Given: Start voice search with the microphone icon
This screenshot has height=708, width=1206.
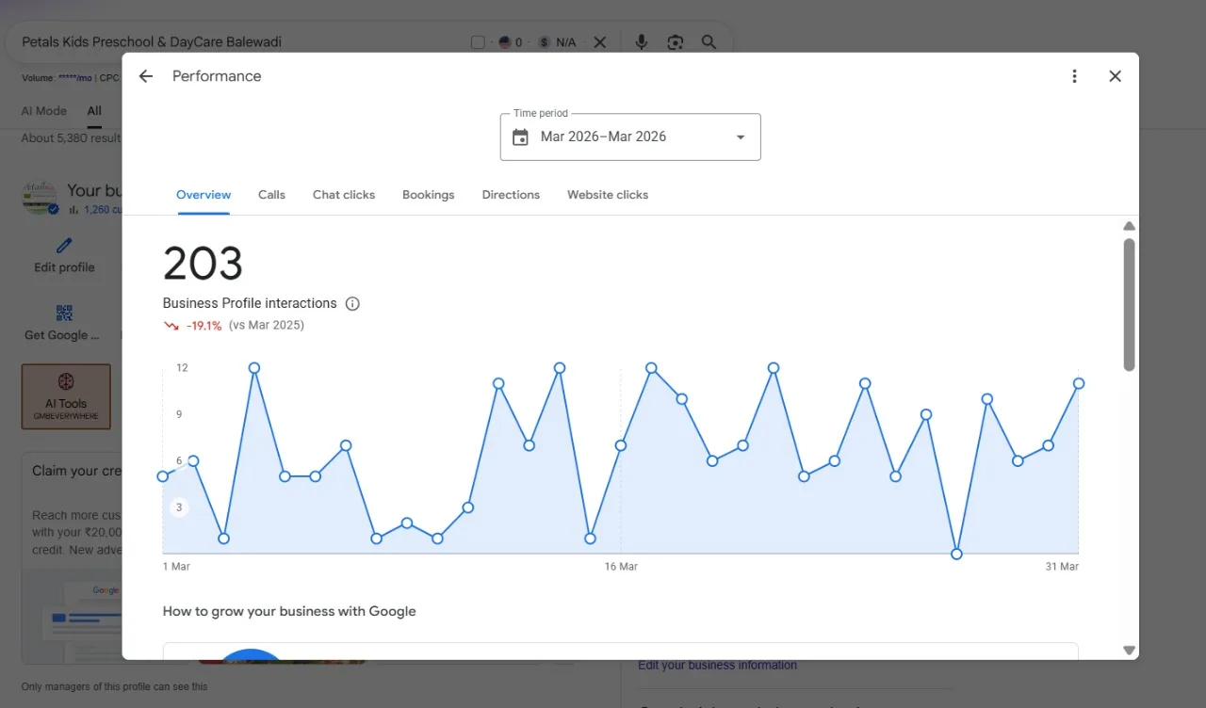Looking at the screenshot, I should pyautogui.click(x=642, y=42).
